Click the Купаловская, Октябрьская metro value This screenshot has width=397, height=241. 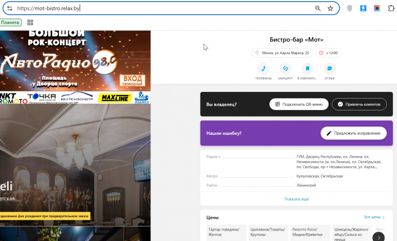319,176
